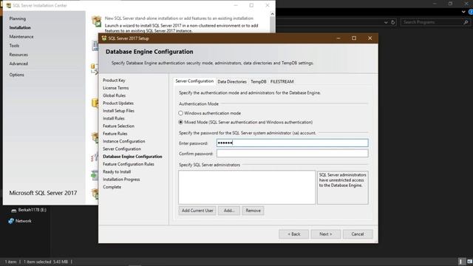
Task: Click SQL Server Installation Center title icon
Action: (8, 5)
